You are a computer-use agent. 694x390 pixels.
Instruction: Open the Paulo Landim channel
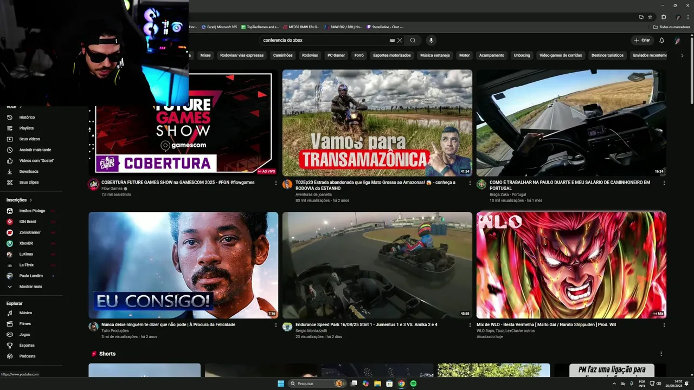click(31, 276)
